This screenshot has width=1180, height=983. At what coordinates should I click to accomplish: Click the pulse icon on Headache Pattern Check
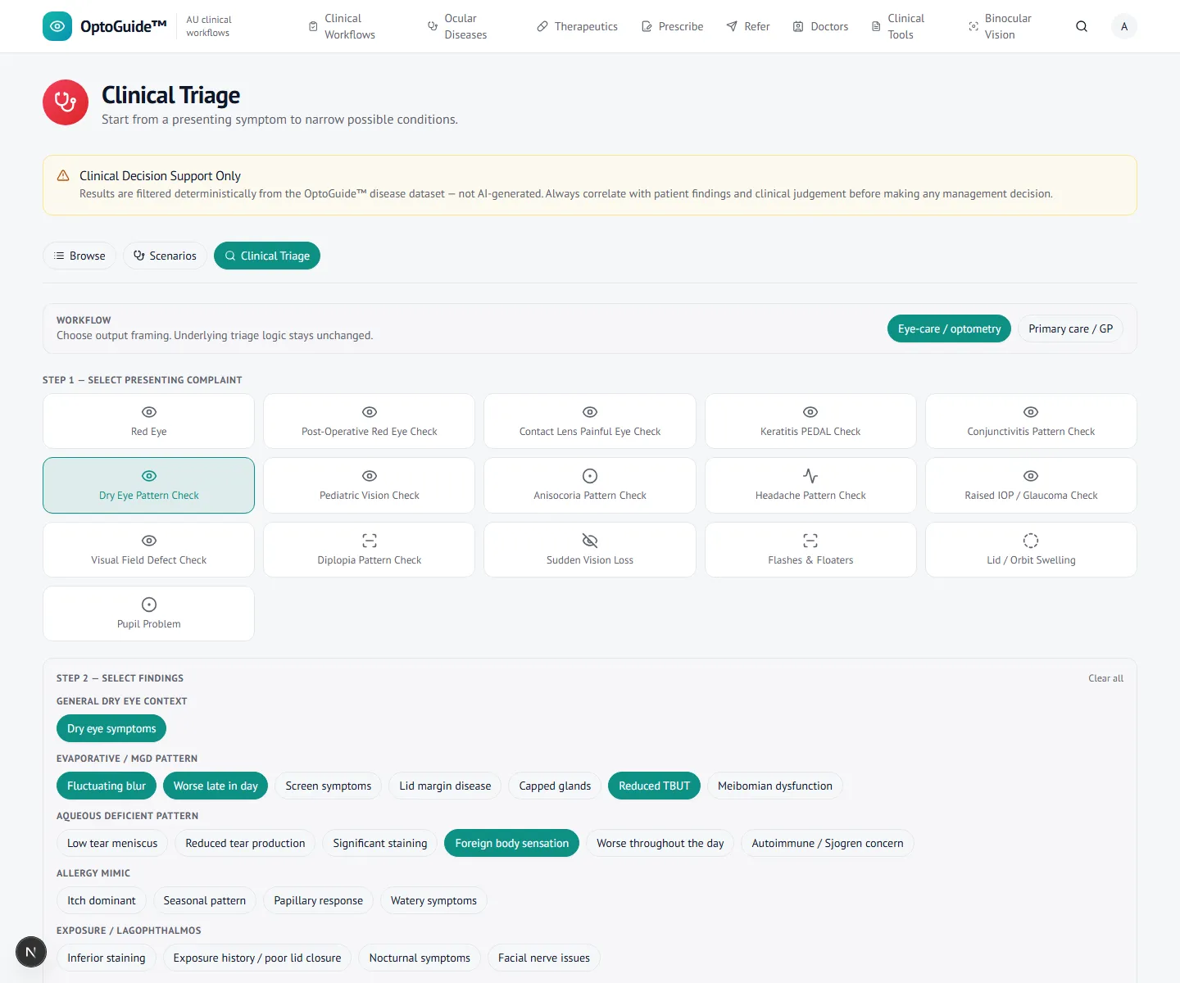(810, 476)
